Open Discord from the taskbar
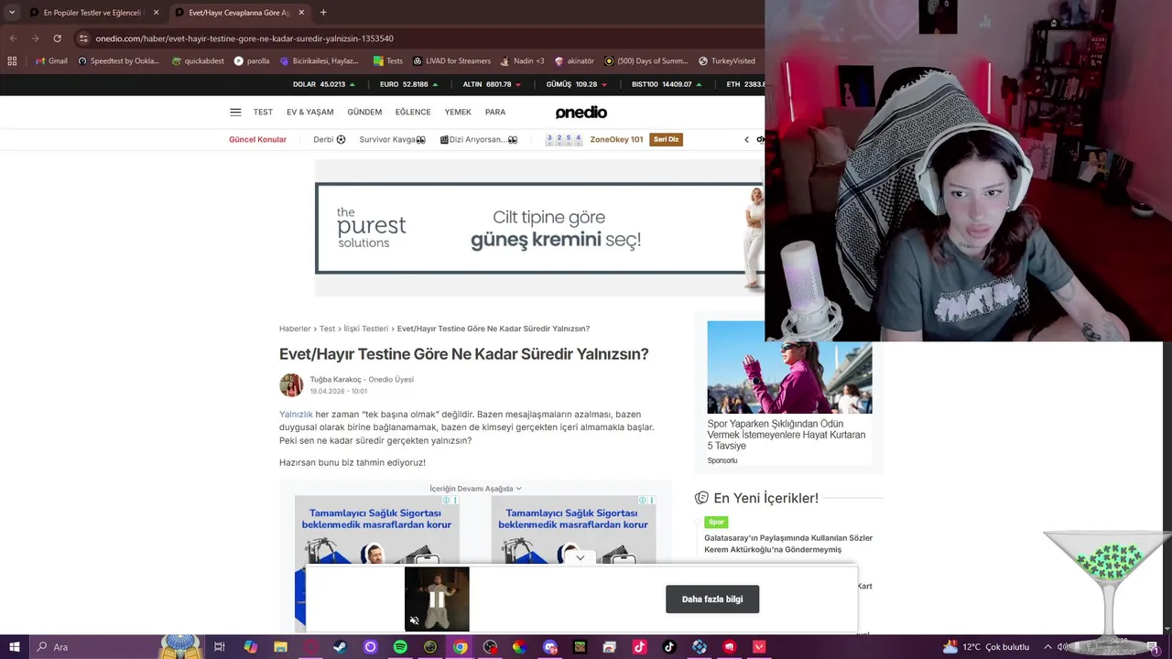Viewport: 1172px width, 659px height. pyautogui.click(x=549, y=647)
